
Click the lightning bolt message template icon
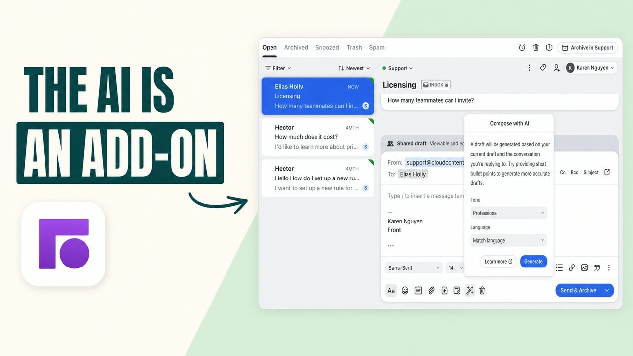(x=444, y=291)
